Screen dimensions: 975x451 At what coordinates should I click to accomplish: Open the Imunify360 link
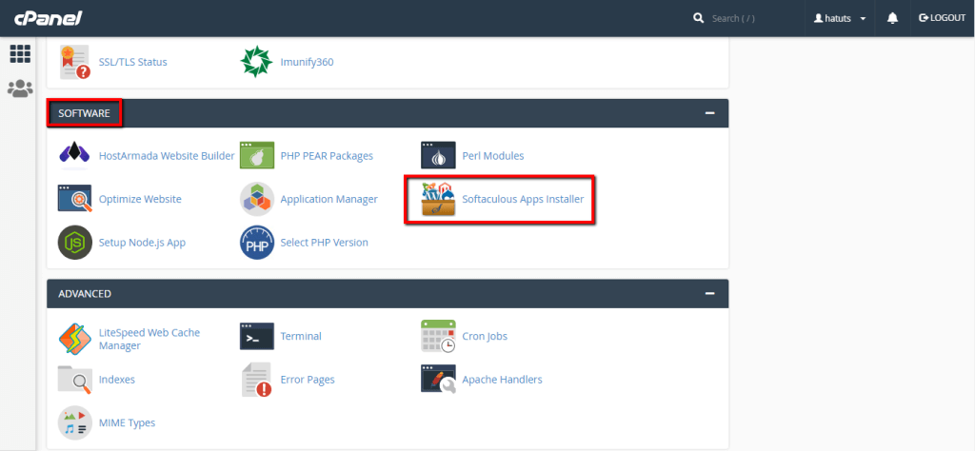tap(308, 62)
